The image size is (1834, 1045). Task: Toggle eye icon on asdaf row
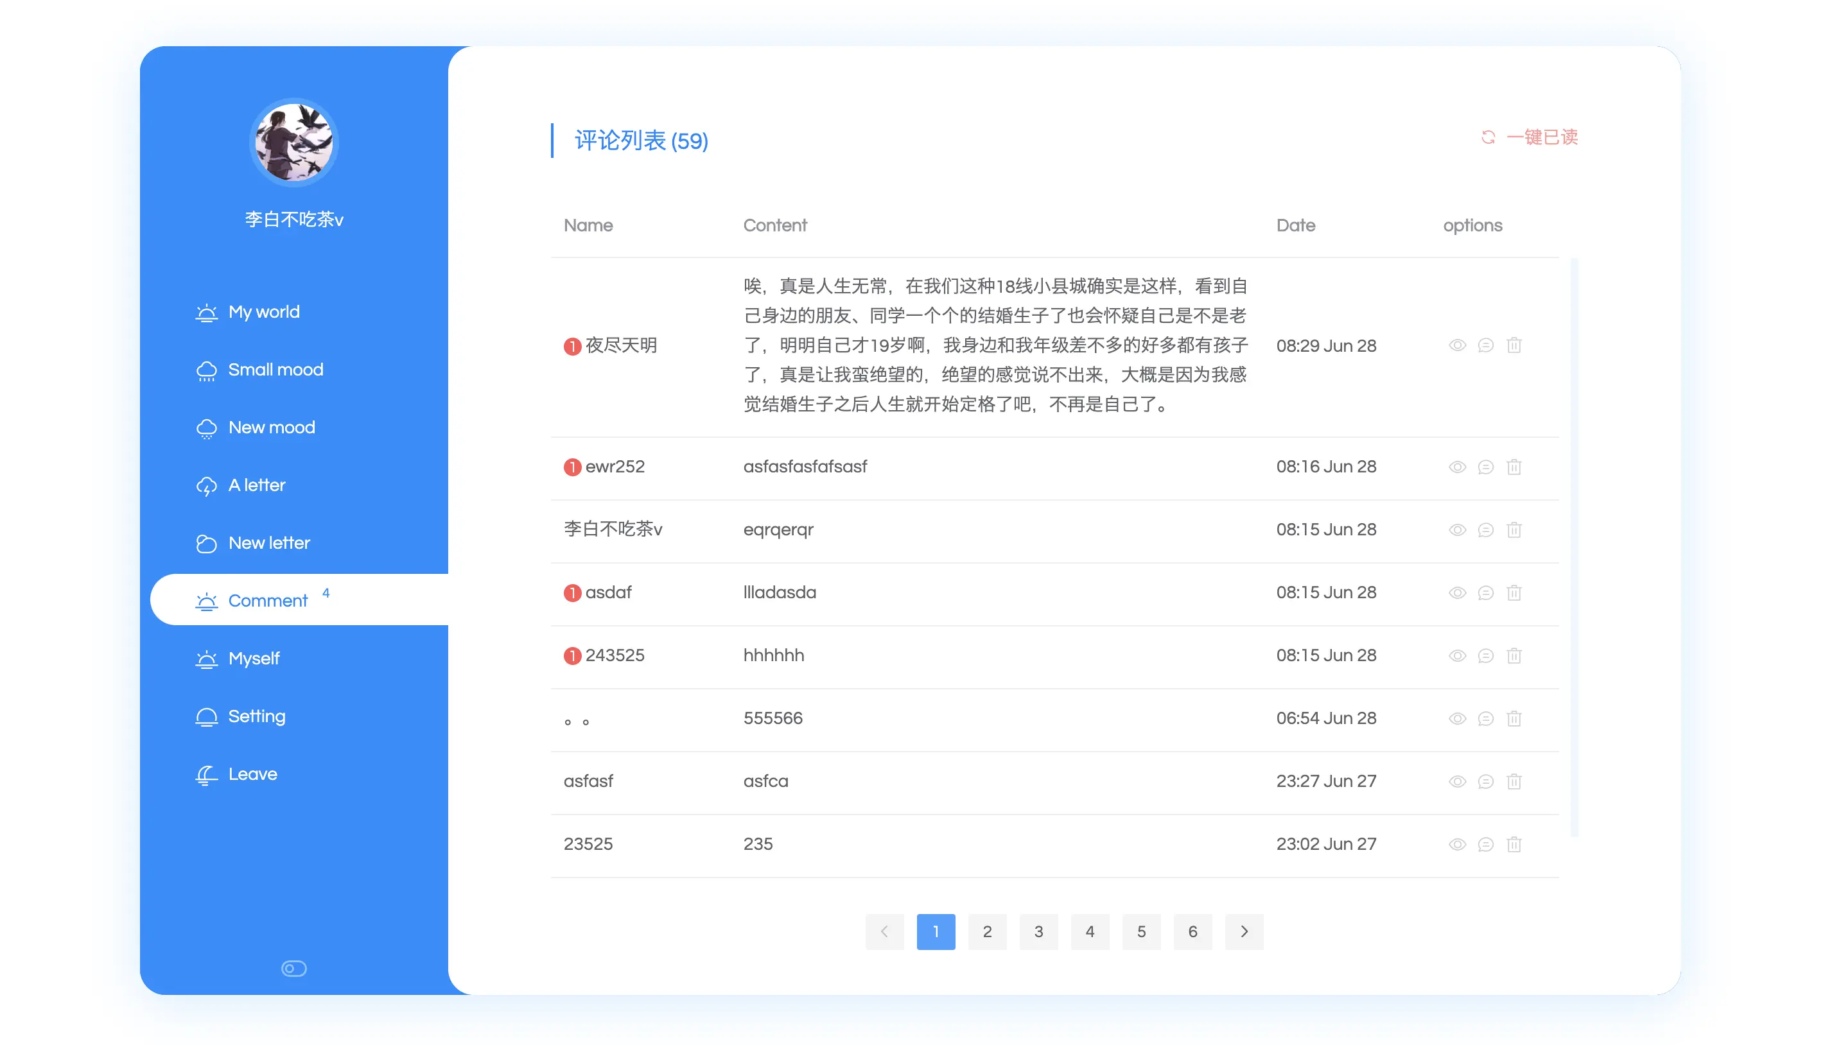pyautogui.click(x=1456, y=593)
